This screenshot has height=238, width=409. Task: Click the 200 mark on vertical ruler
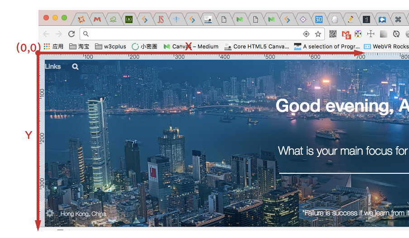(42, 138)
